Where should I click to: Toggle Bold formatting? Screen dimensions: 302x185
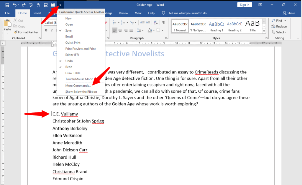point(46,30)
